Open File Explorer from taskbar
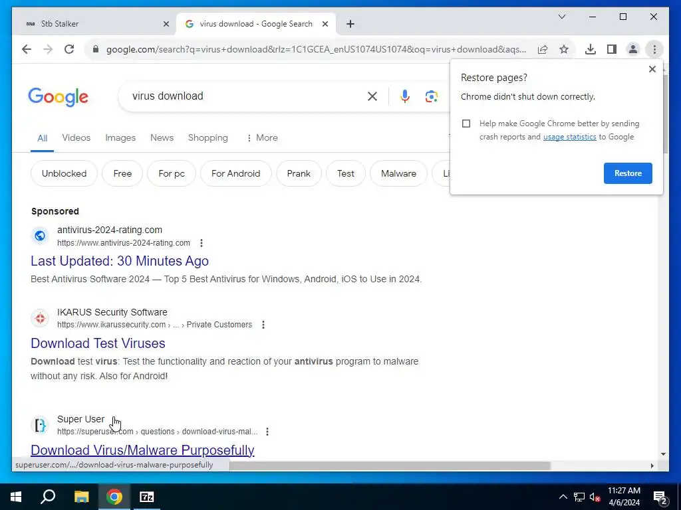 (81, 497)
